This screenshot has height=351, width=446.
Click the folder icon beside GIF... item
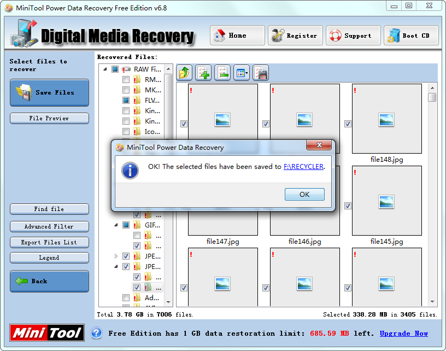pyautogui.click(x=137, y=225)
